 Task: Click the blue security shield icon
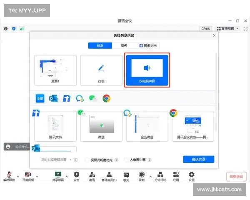point(14,29)
